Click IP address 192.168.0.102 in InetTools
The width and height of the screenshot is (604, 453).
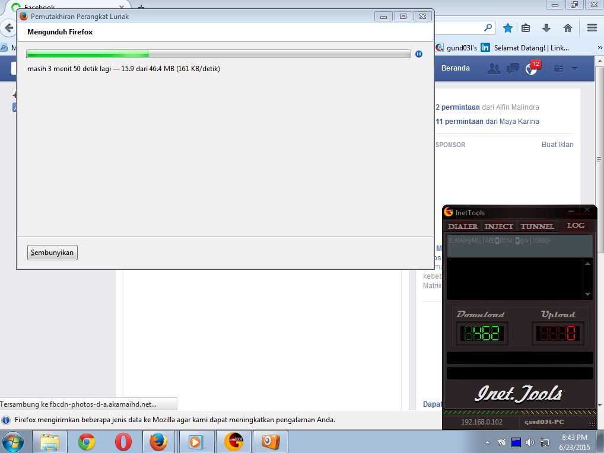(x=482, y=422)
